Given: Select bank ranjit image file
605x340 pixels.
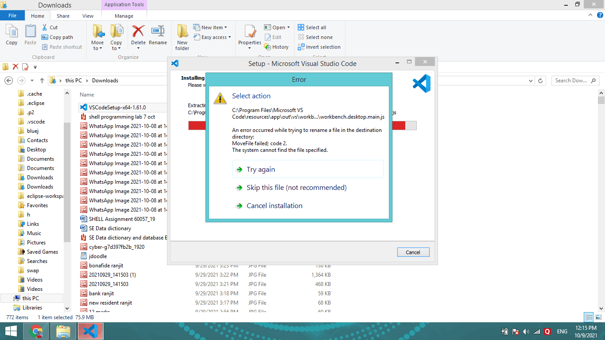Looking at the screenshot, I should 101,294.
